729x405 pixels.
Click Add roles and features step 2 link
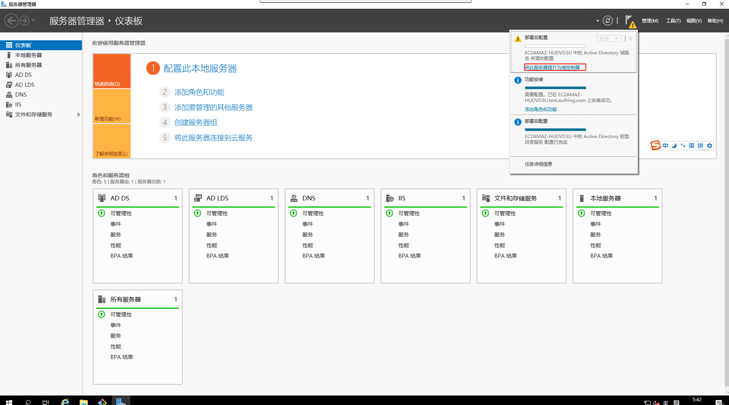199,92
